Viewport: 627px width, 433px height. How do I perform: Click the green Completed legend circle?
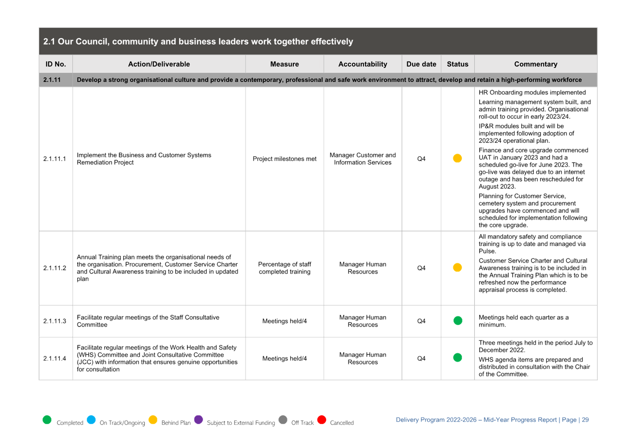(47, 420)
